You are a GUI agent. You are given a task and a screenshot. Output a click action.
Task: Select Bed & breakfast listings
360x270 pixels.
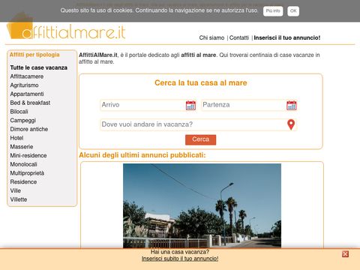[x=30, y=103]
